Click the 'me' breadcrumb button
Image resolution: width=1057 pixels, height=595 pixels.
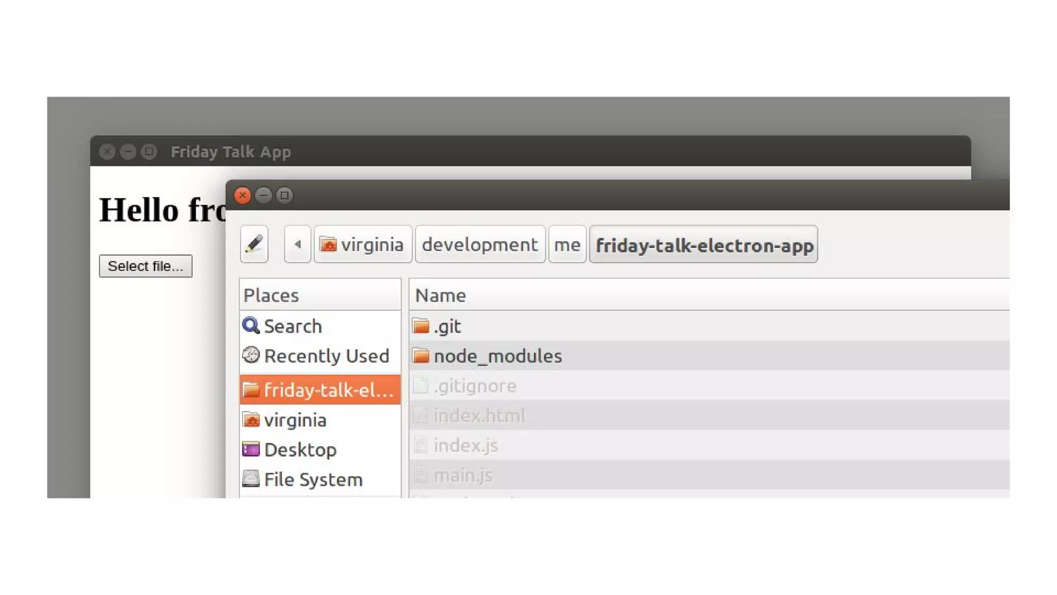(x=567, y=244)
